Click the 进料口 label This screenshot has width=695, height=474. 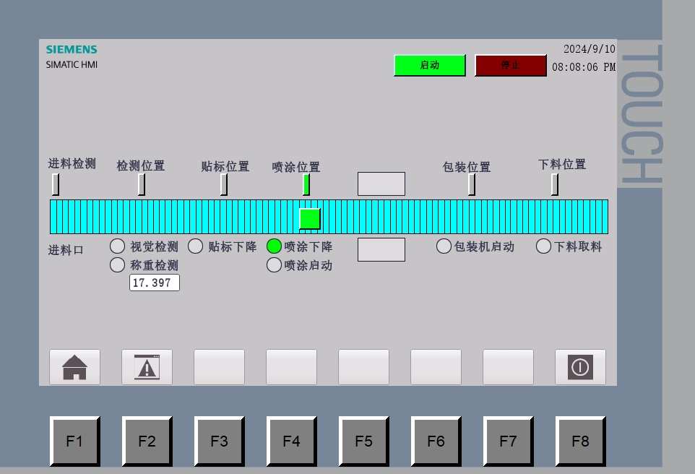(66, 250)
